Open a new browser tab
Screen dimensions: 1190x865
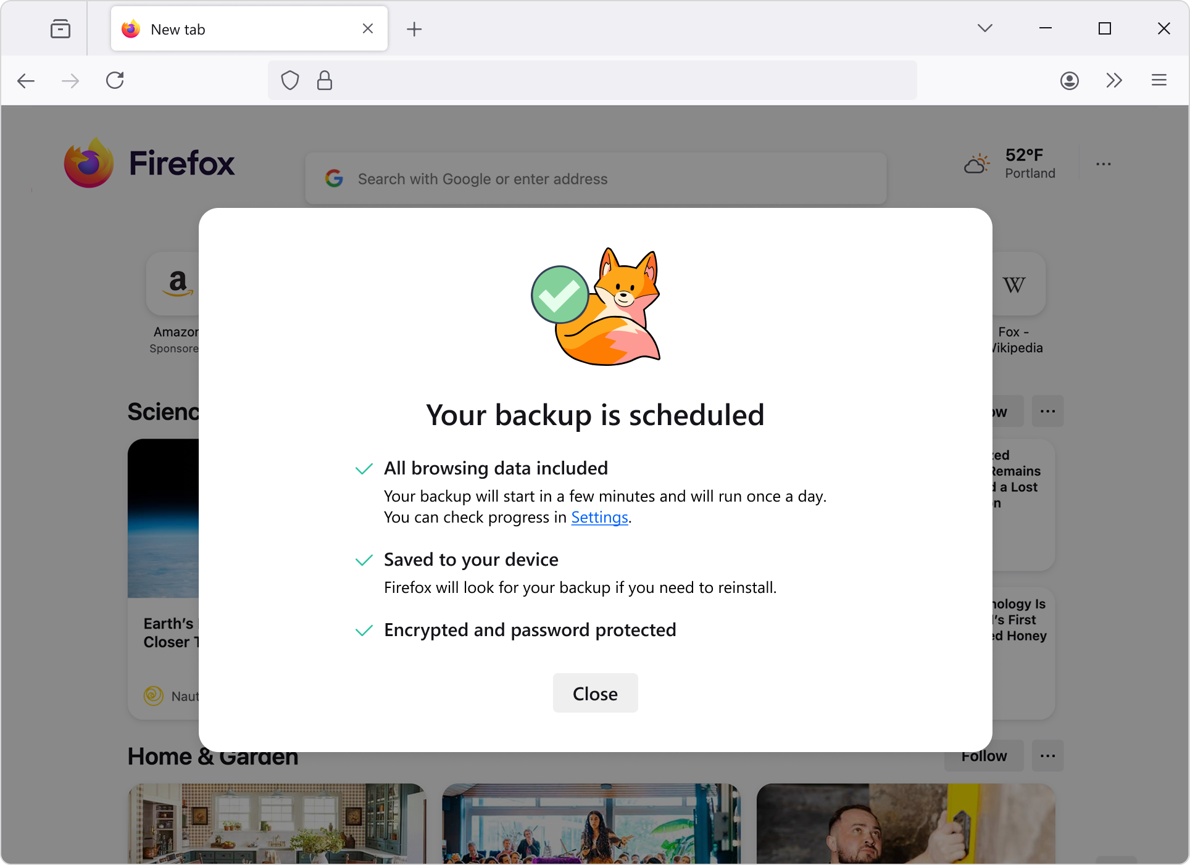click(414, 28)
